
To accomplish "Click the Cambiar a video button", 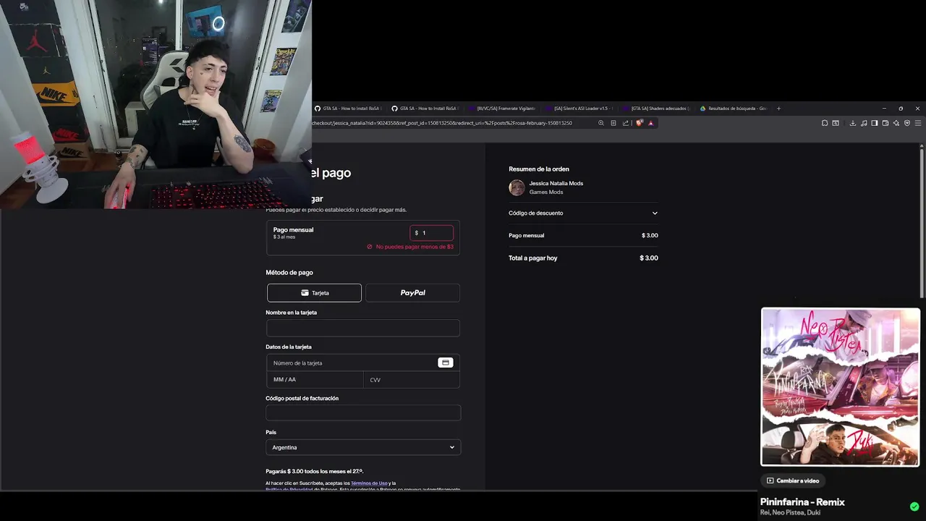I will point(793,480).
